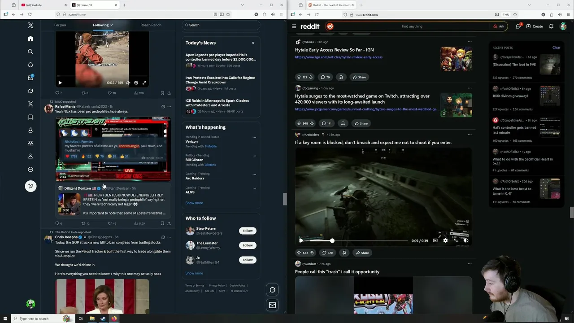This screenshot has height=323, width=574.
Task: Follow Jc @Flatkitten_94
Action: tap(248, 260)
